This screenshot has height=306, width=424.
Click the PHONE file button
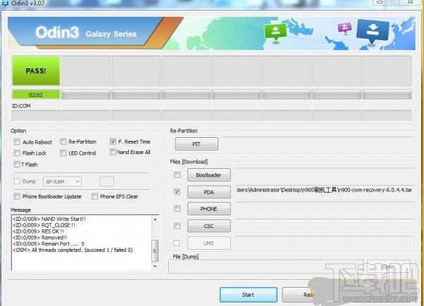coord(208,209)
